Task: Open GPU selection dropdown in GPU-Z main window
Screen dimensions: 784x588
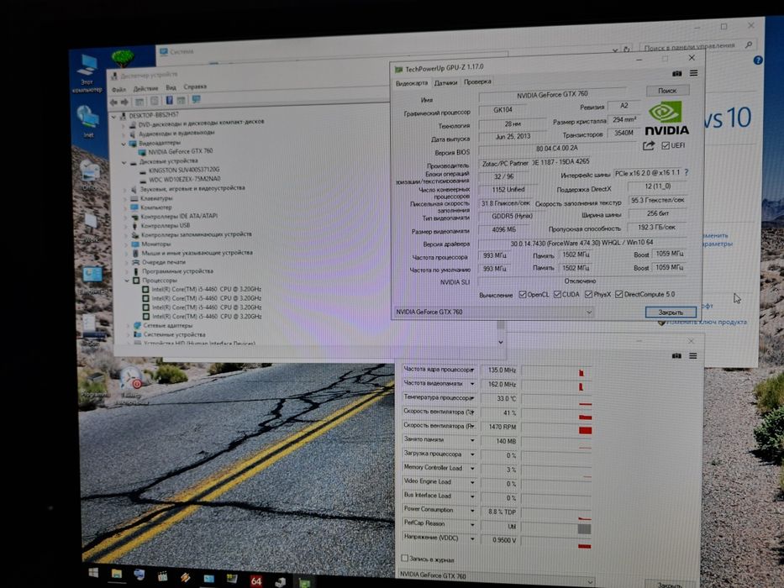Action: (589, 312)
